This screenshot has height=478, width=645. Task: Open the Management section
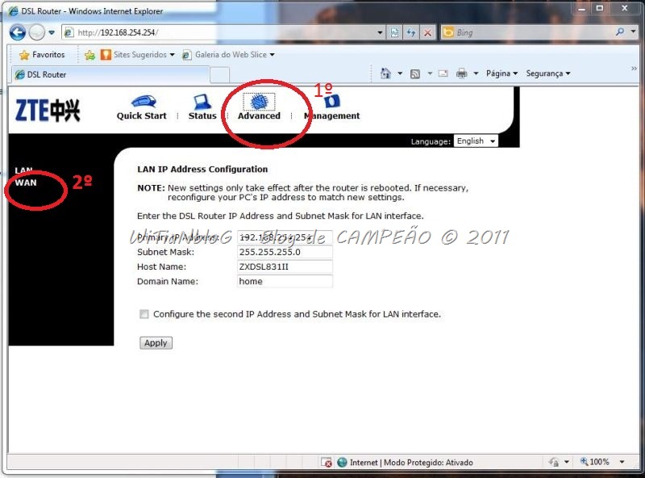pos(331,108)
